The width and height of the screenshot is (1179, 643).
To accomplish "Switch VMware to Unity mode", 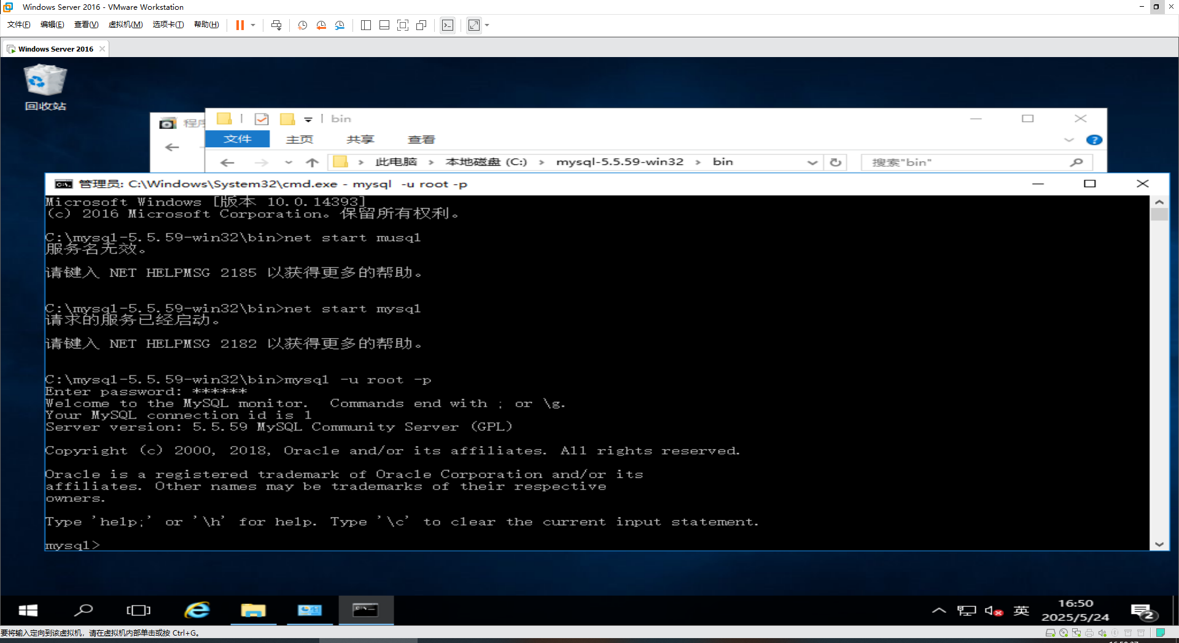I will point(421,25).
